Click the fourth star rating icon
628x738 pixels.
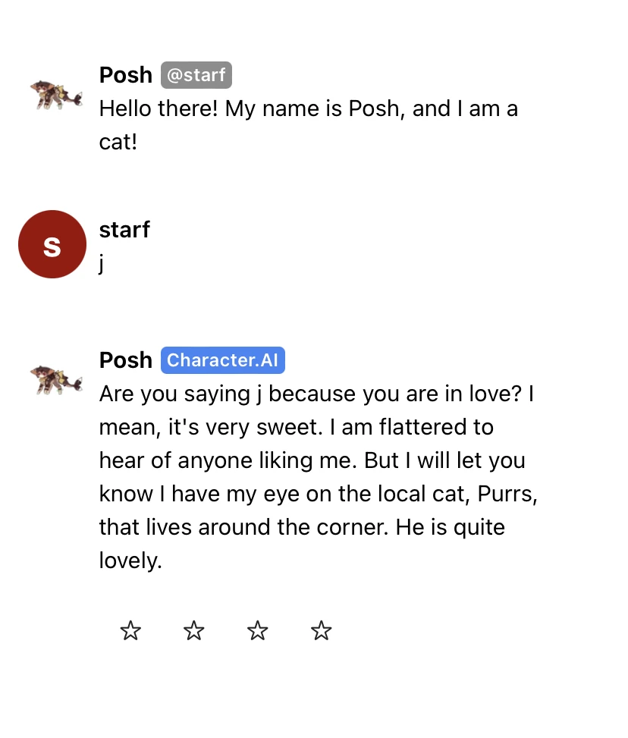322,630
